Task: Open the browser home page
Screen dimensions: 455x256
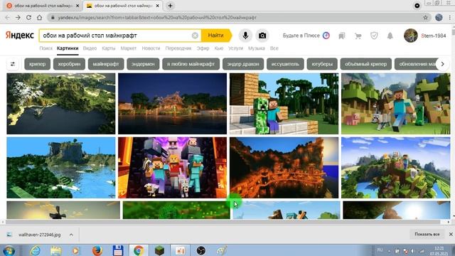Action: tap(40, 17)
